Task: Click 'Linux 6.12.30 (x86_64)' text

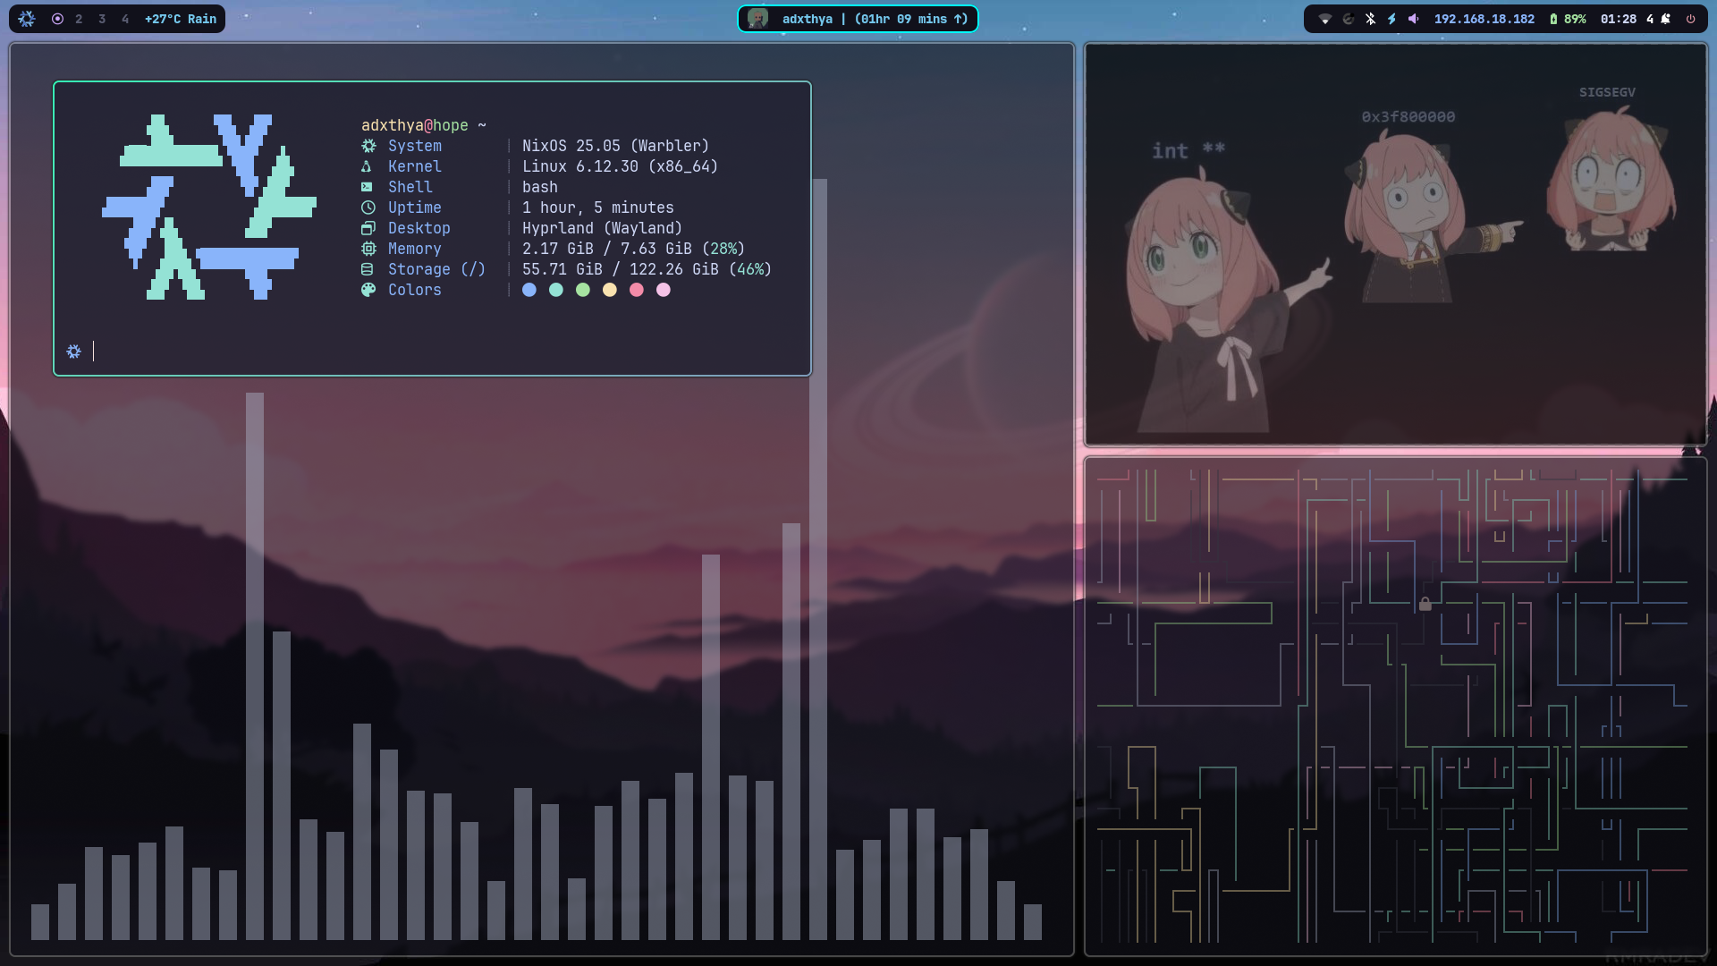Action: 621,166
